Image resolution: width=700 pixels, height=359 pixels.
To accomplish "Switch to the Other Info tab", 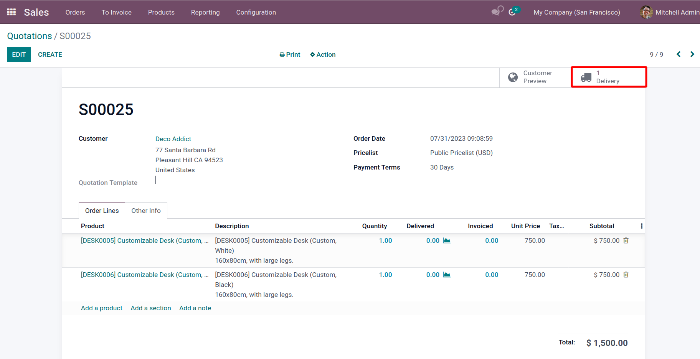I will coord(146,211).
